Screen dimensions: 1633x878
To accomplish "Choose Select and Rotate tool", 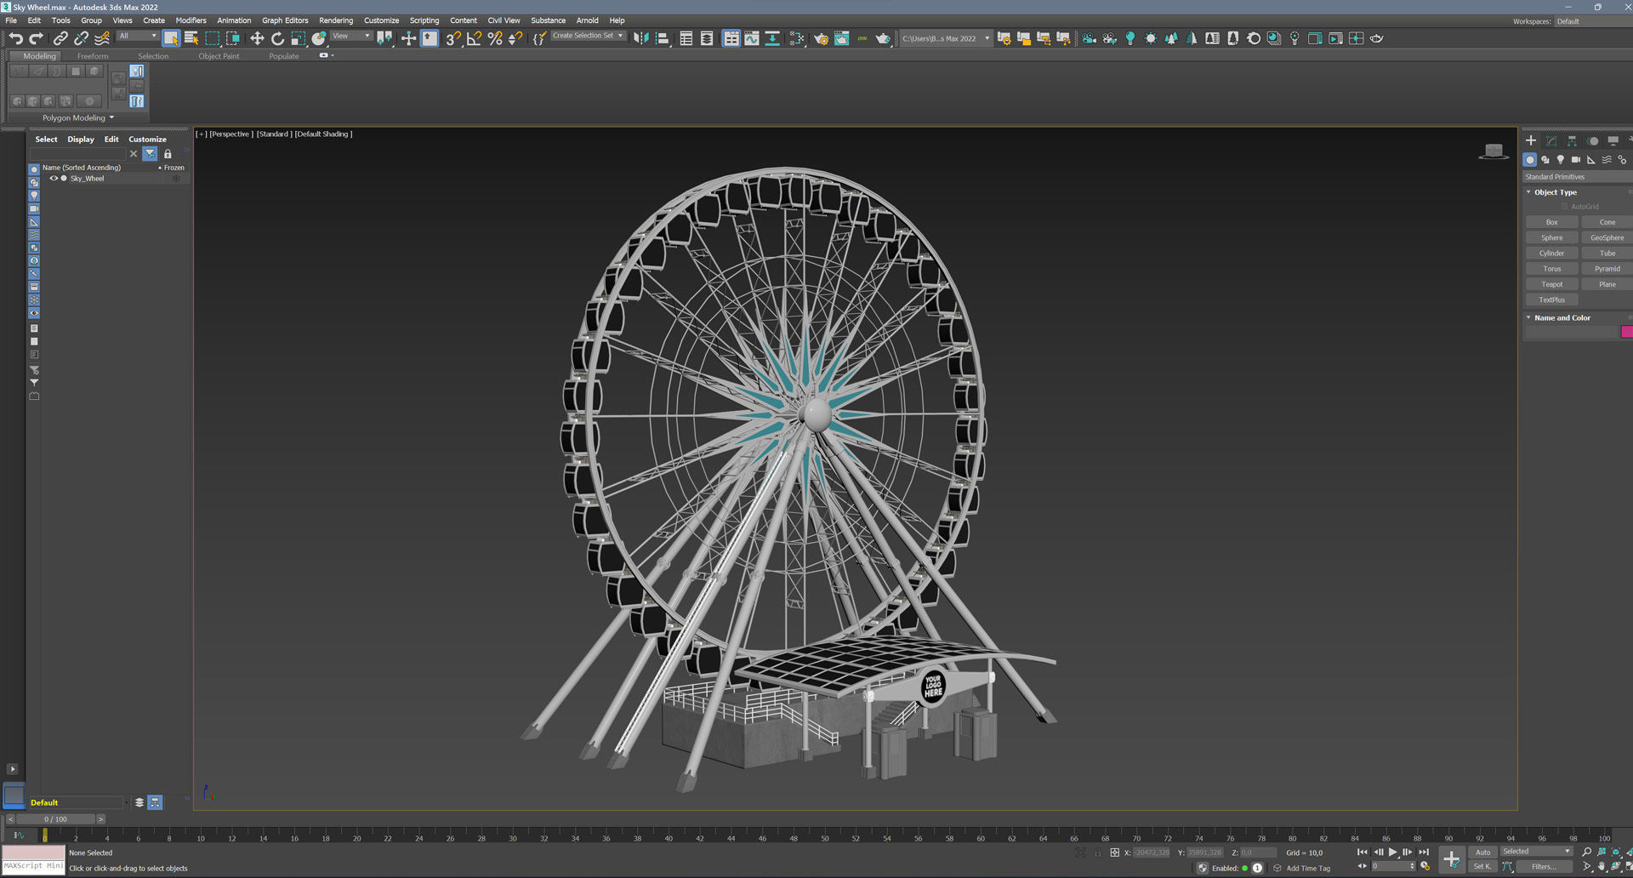I will click(x=277, y=38).
